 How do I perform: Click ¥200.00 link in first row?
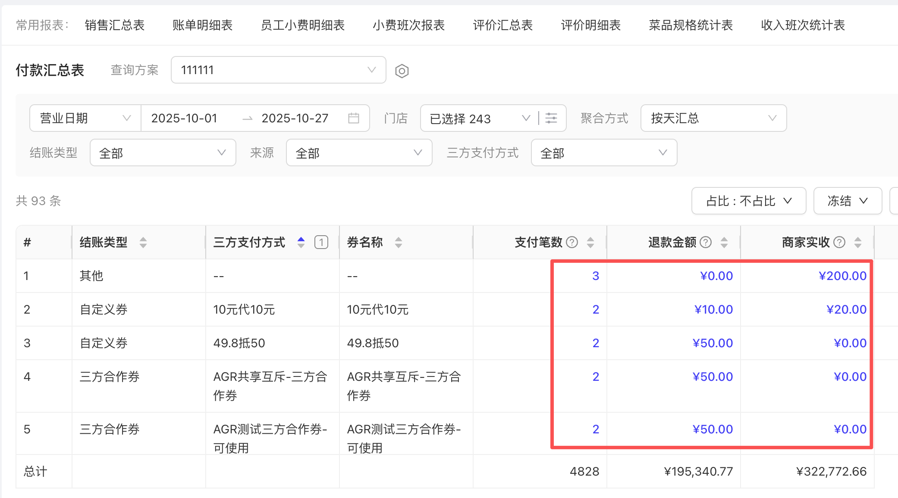842,276
